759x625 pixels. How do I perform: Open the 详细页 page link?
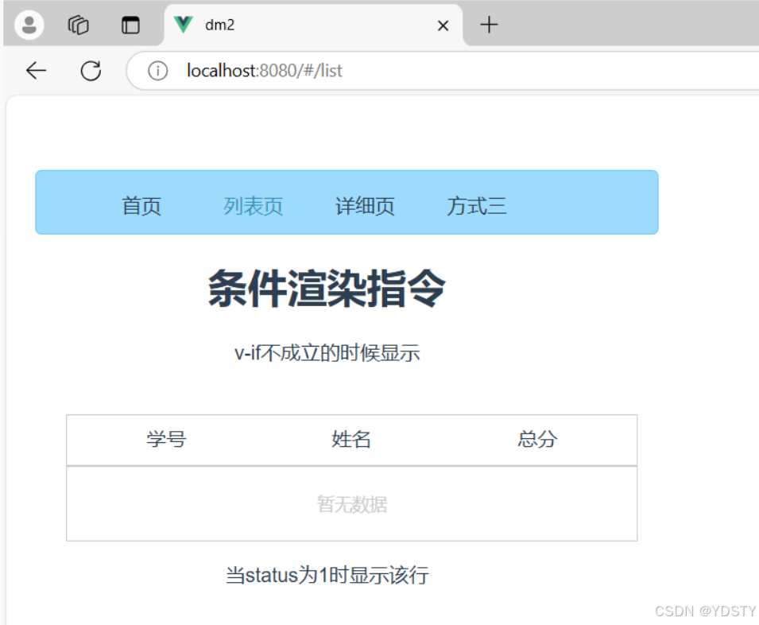tap(365, 205)
